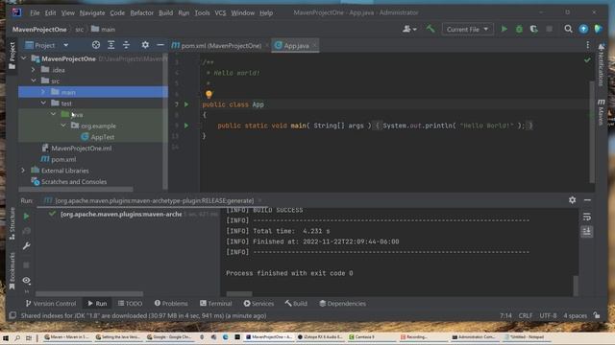
Task: Open Windows Start menu
Action: coord(6,337)
